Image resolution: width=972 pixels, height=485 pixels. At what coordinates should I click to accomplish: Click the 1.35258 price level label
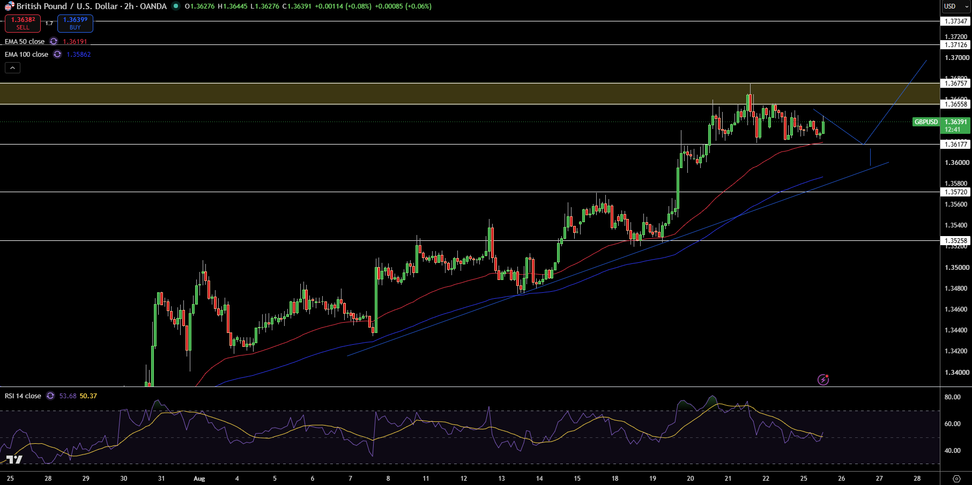(956, 241)
